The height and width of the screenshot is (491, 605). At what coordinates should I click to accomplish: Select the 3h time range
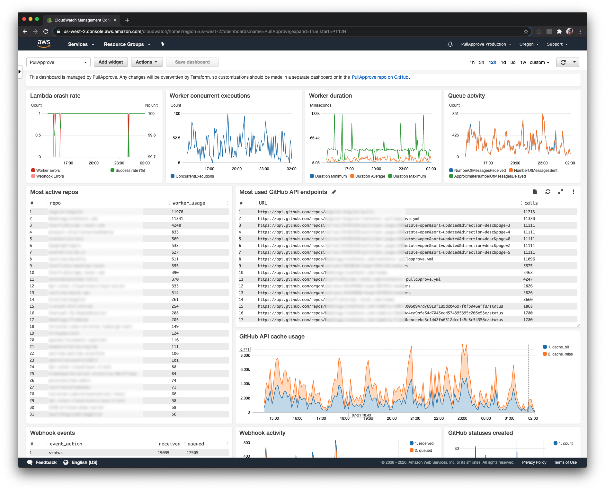point(481,62)
